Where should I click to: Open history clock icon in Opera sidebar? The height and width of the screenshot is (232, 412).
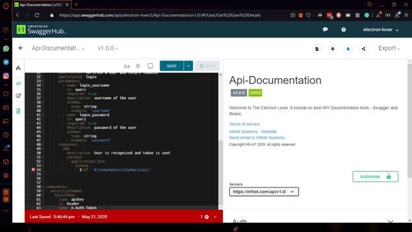(6, 135)
